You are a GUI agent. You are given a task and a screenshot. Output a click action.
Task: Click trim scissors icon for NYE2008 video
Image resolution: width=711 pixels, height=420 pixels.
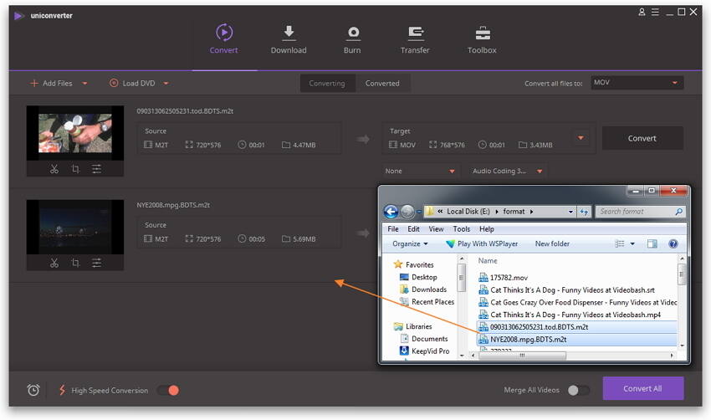click(x=54, y=263)
